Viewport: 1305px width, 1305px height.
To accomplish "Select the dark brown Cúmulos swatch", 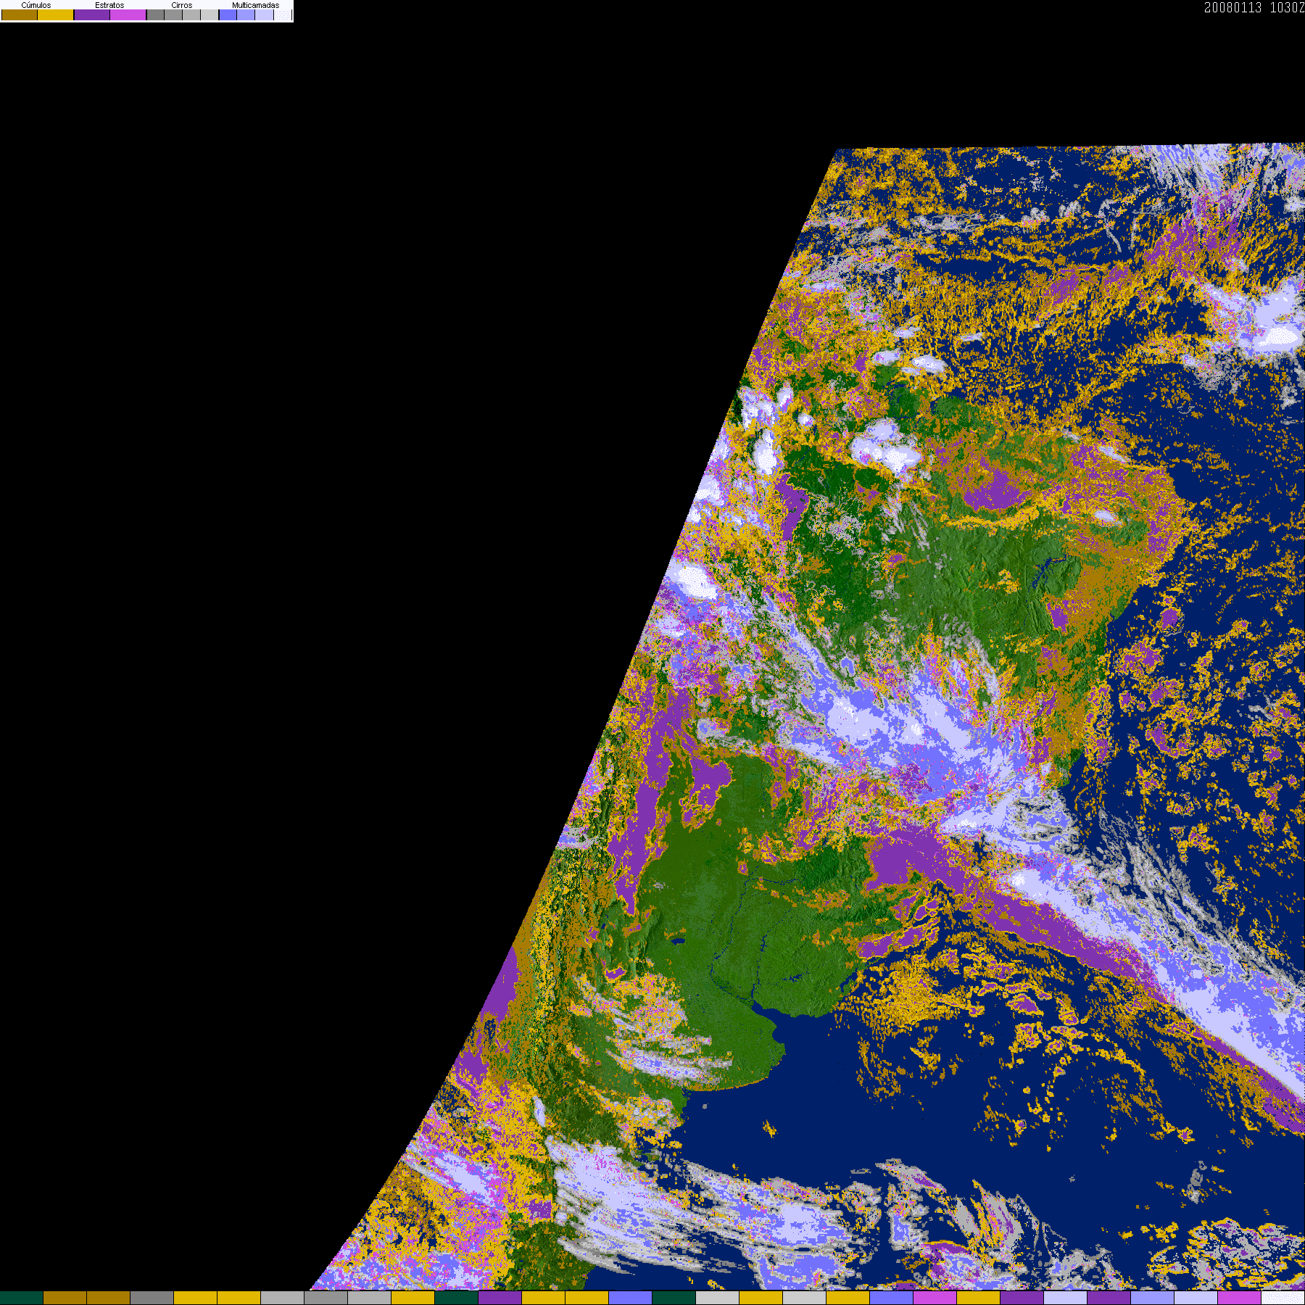I will click(20, 14).
